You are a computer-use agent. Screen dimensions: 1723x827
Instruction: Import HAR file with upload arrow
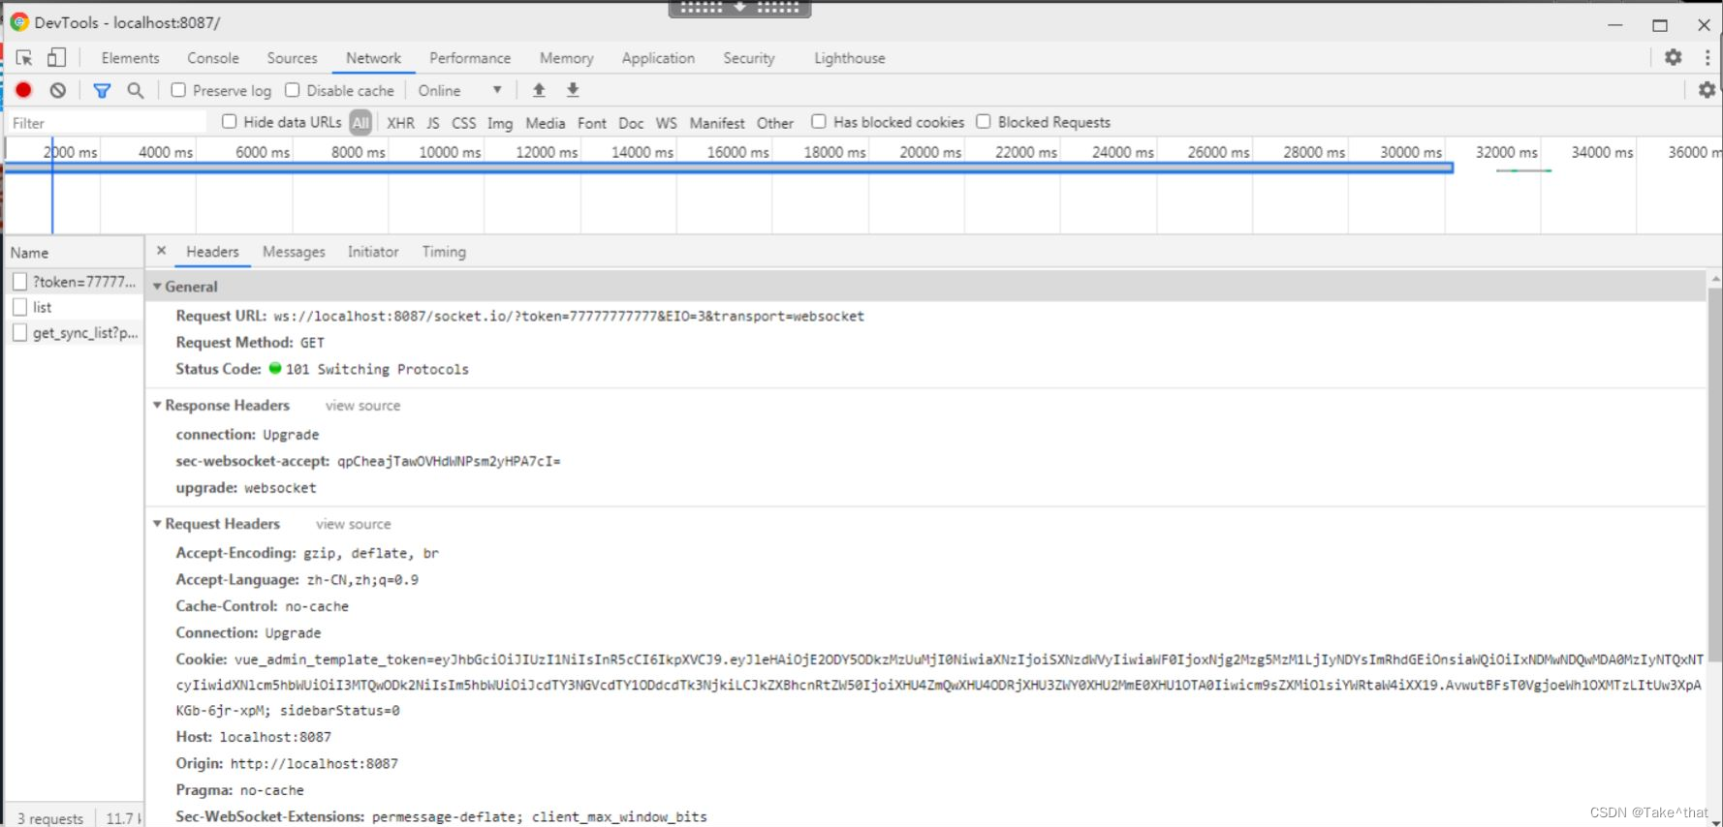[x=539, y=90]
